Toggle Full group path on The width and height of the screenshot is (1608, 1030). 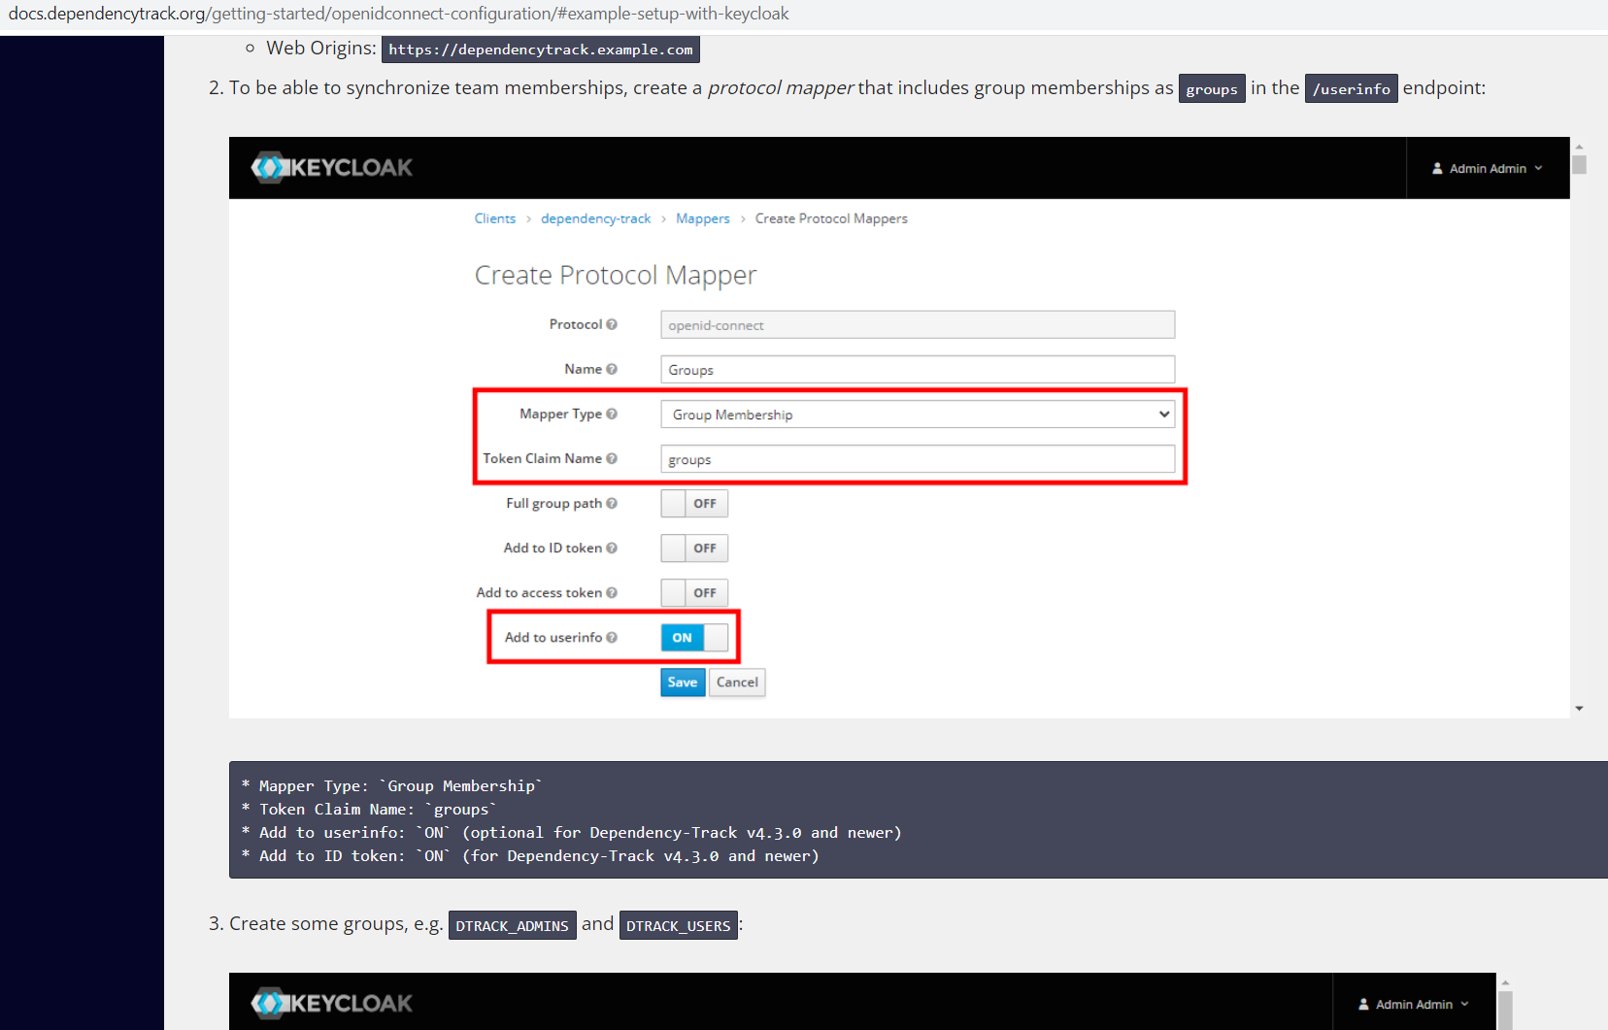[693, 503]
